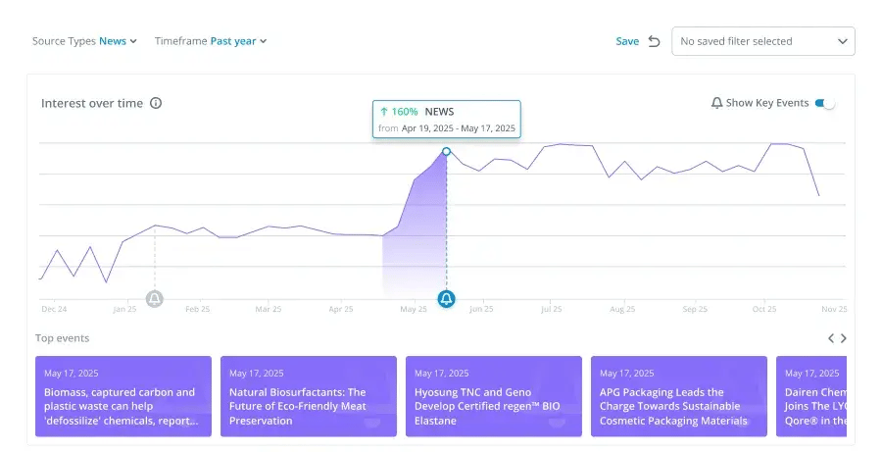The image size is (882, 453).
Task: Open the Timeframe Past year dropdown
Action: click(238, 41)
